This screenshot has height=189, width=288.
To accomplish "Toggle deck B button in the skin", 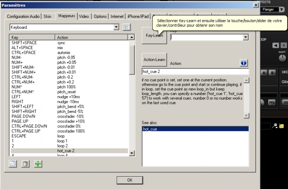I will tap(272, 73).
